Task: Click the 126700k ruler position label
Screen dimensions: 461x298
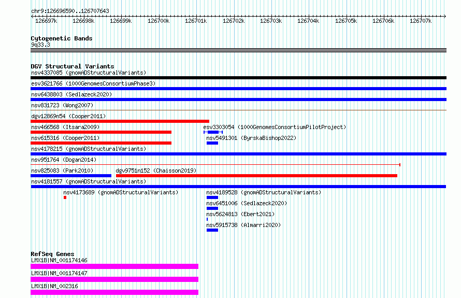Action: tap(159, 21)
